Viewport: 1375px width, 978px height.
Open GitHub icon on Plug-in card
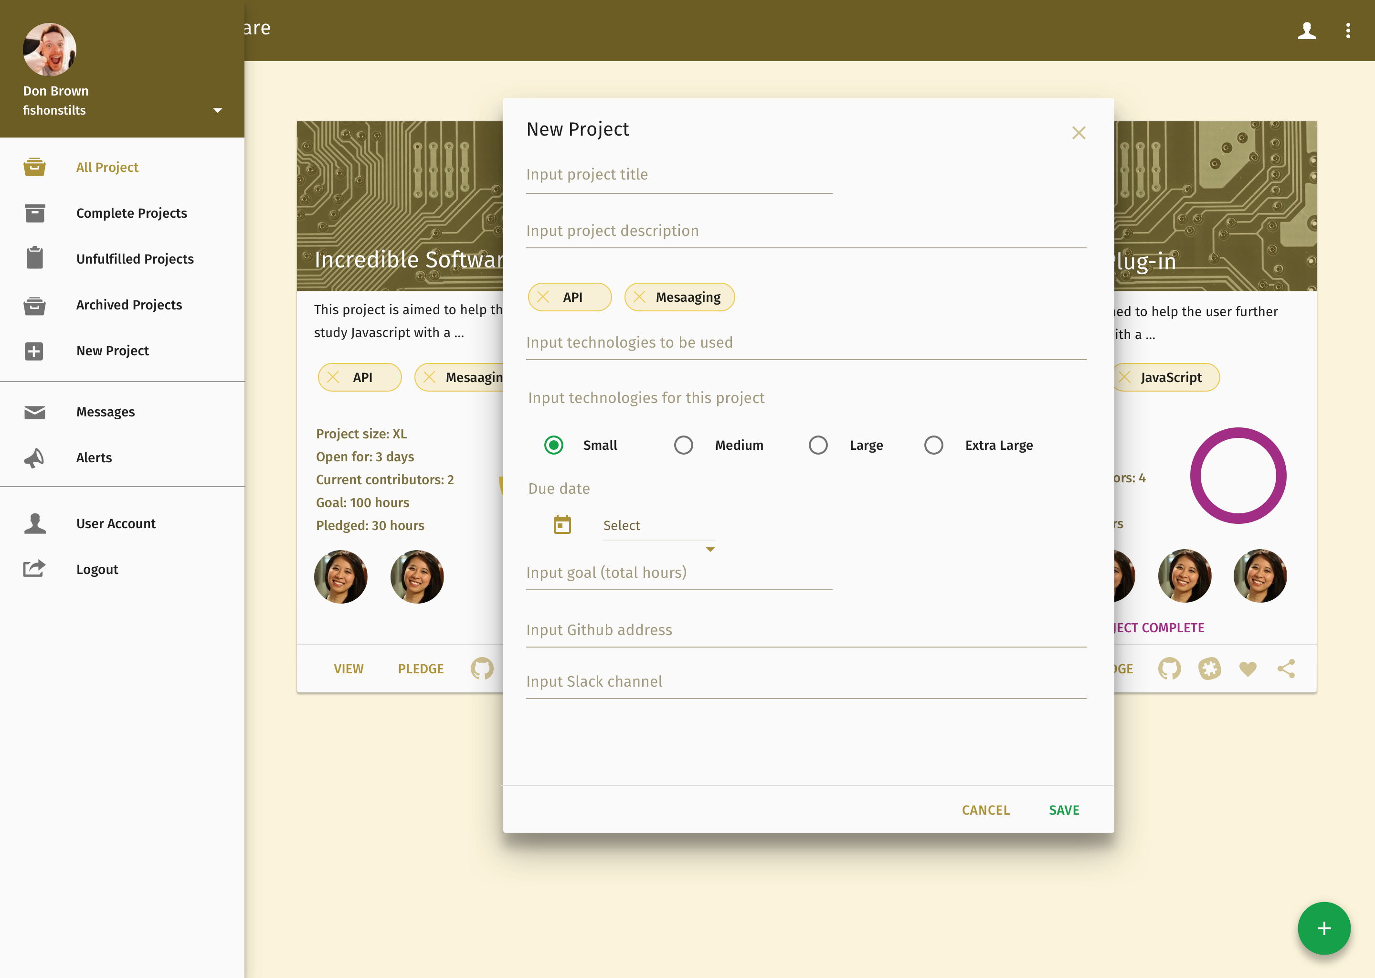pos(1169,669)
